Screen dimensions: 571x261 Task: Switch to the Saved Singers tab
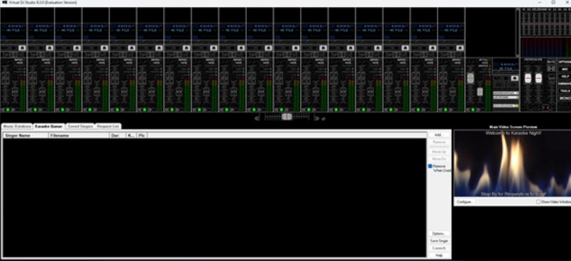(80, 127)
